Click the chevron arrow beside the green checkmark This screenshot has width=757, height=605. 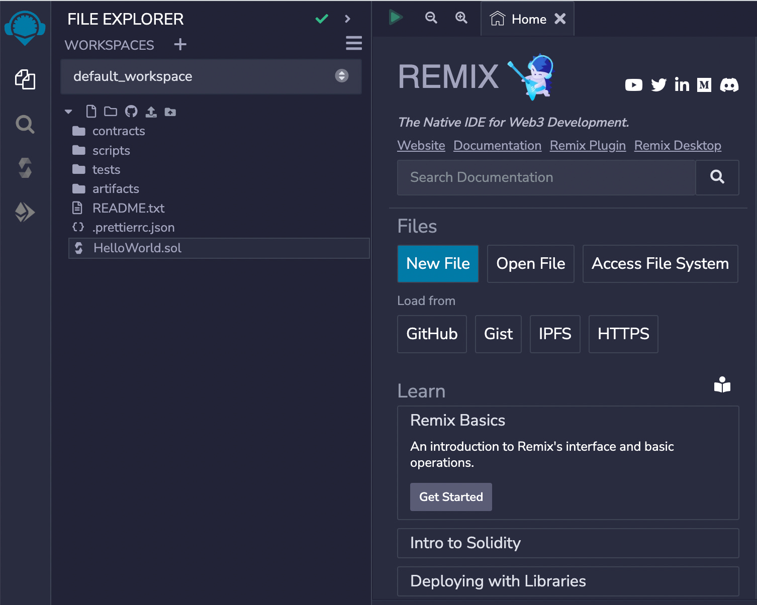[347, 19]
